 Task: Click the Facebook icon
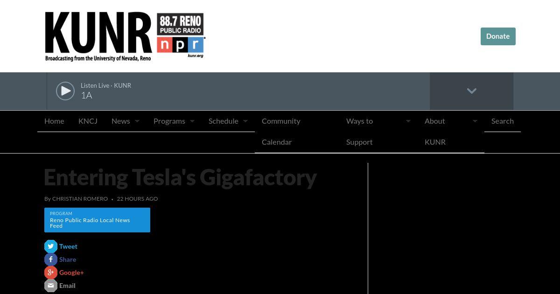tap(51, 259)
